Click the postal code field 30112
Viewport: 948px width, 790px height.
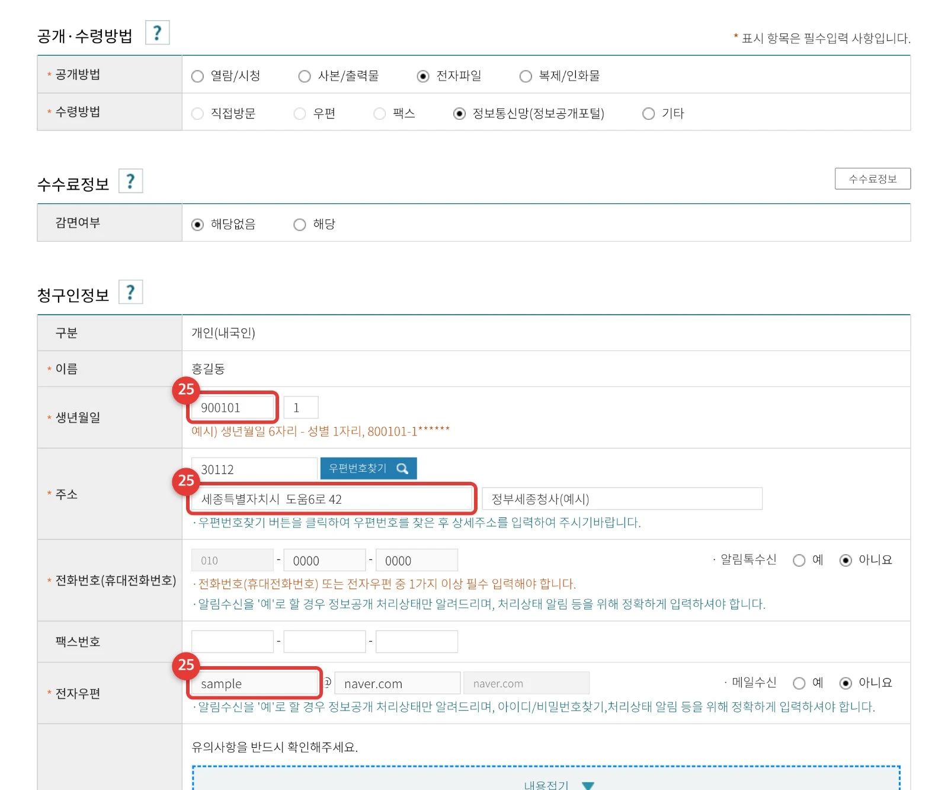[254, 469]
